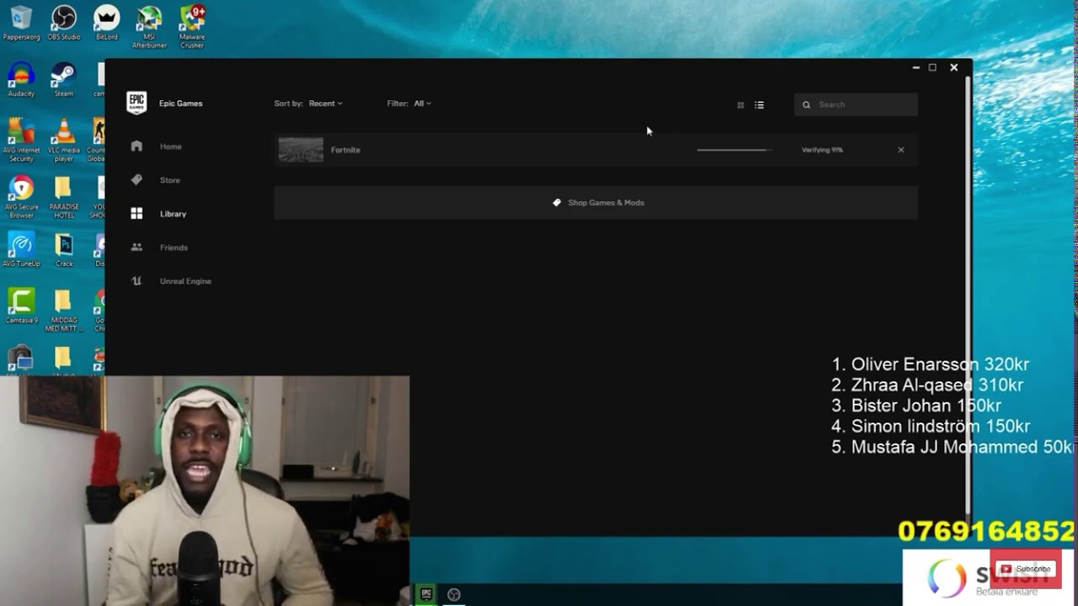1078x606 pixels.
Task: Open the AVG Internet Security desktop icon
Action: point(21,140)
